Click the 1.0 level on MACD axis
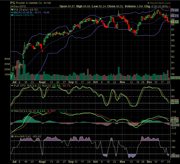Image resolution: width=180 pixels, height=164 pixels. coord(174,112)
